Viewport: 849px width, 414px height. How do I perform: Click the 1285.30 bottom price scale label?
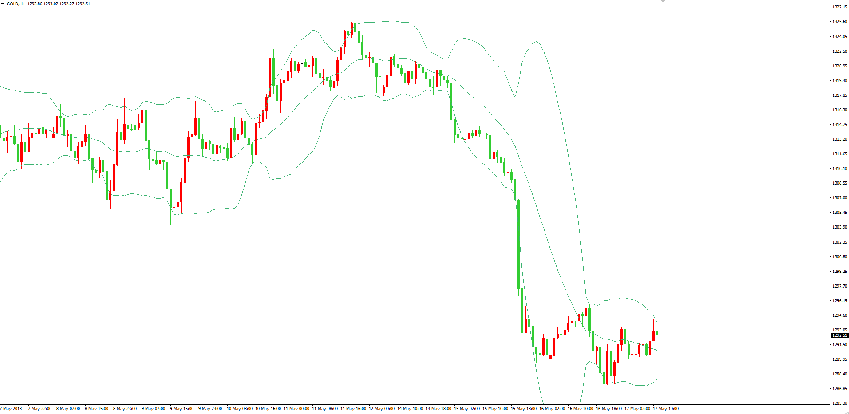click(x=840, y=403)
